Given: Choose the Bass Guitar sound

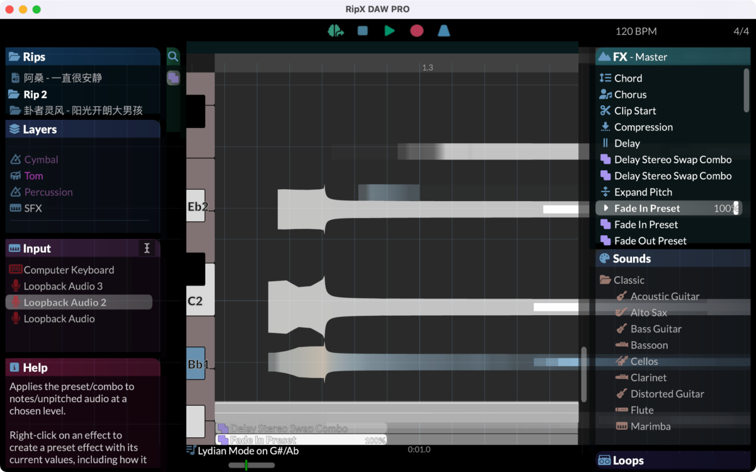Looking at the screenshot, I should coord(648,329).
